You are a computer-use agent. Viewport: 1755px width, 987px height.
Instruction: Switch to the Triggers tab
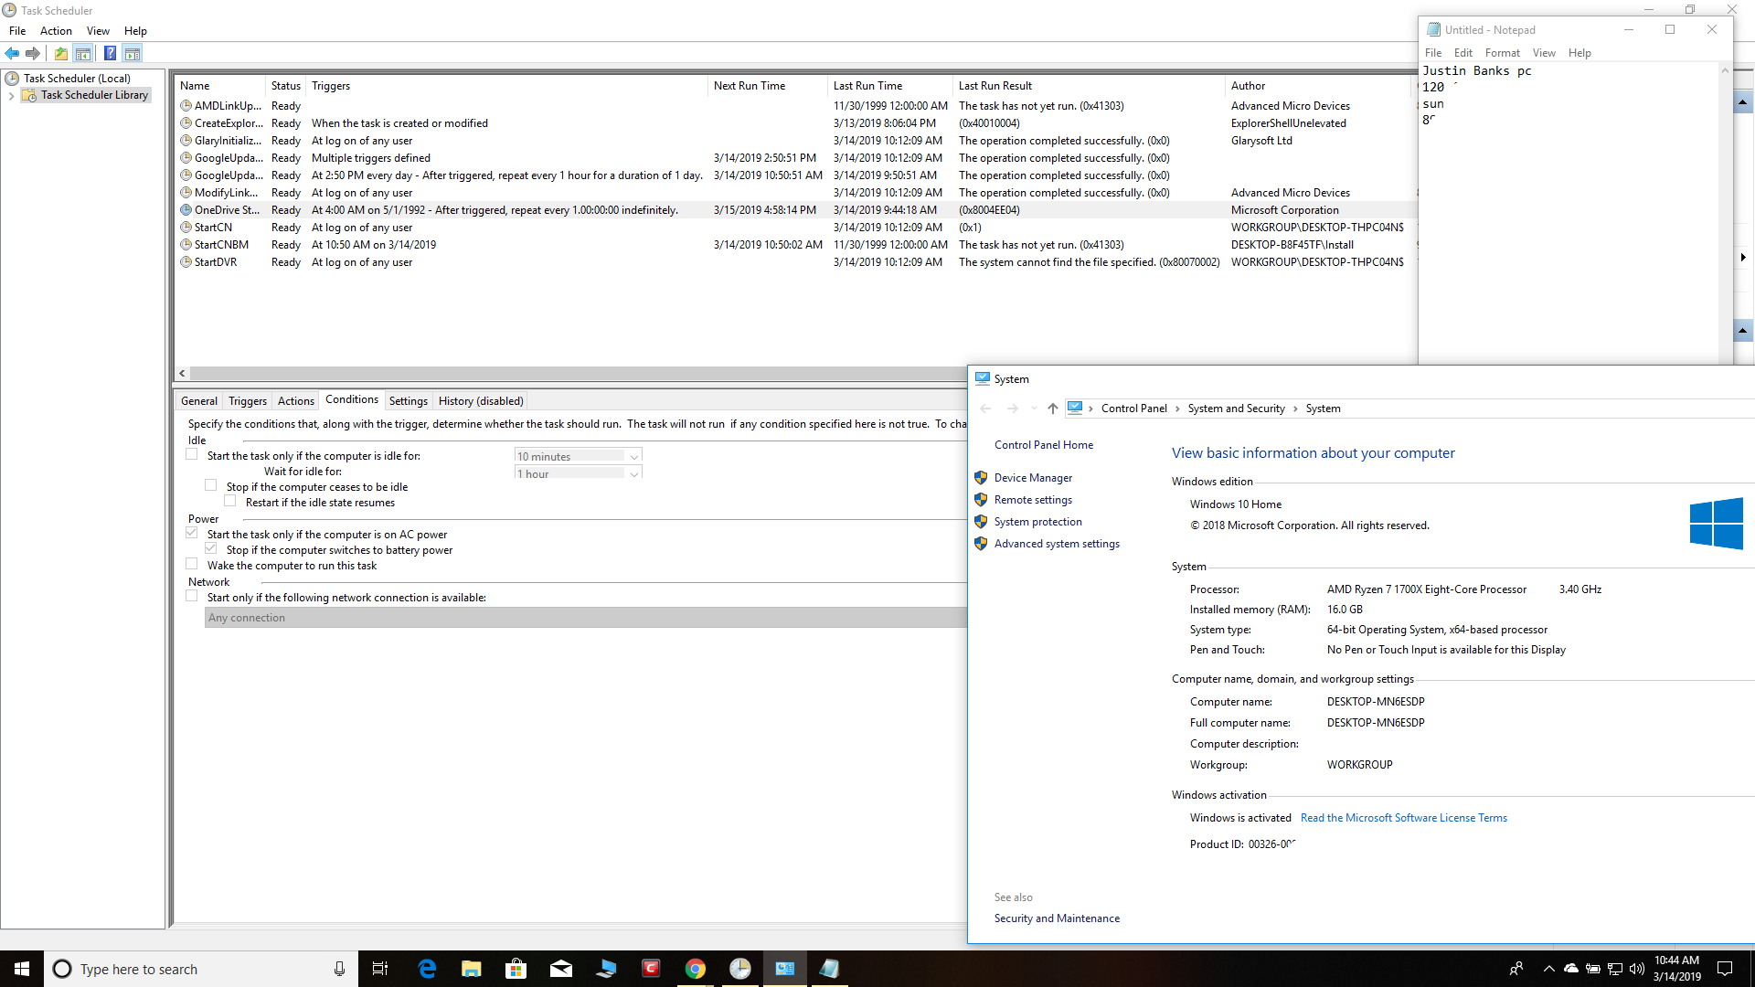click(248, 401)
